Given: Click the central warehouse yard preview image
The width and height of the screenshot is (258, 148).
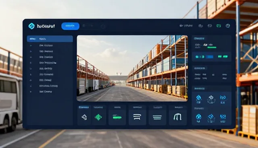Looking at the screenshot, I should 132,68.
